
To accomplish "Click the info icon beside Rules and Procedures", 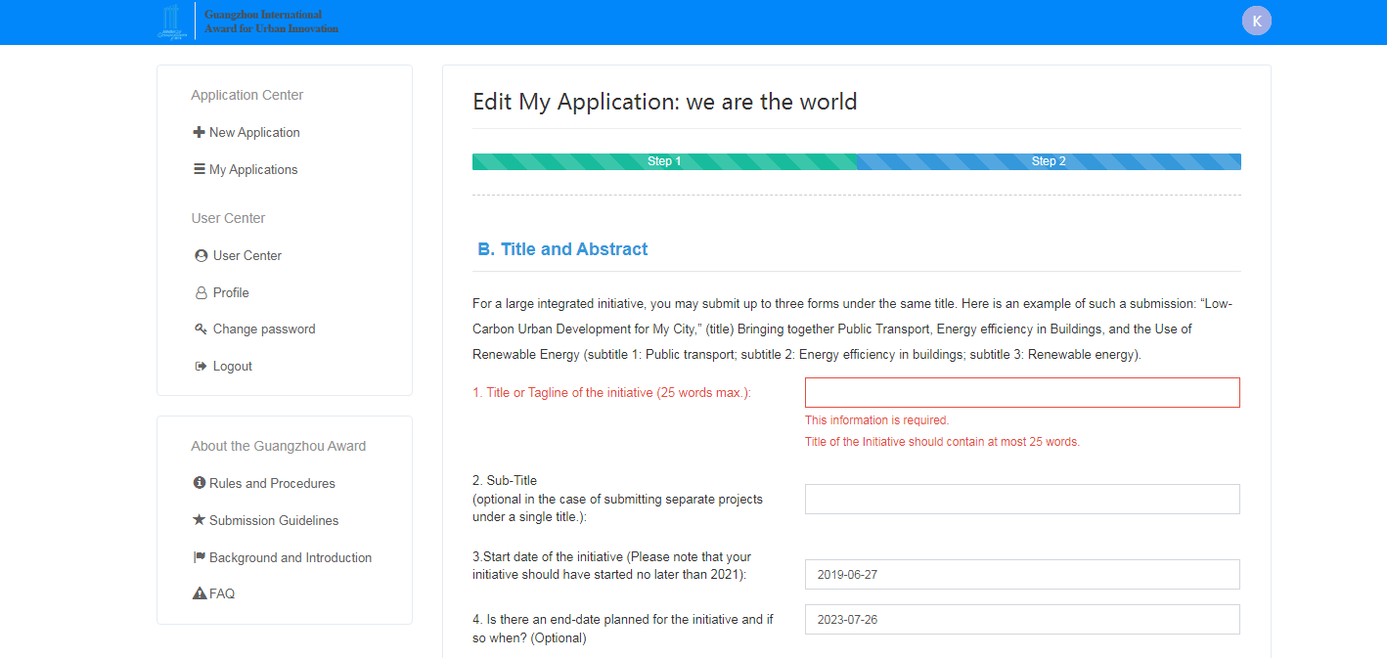I will click(x=200, y=483).
